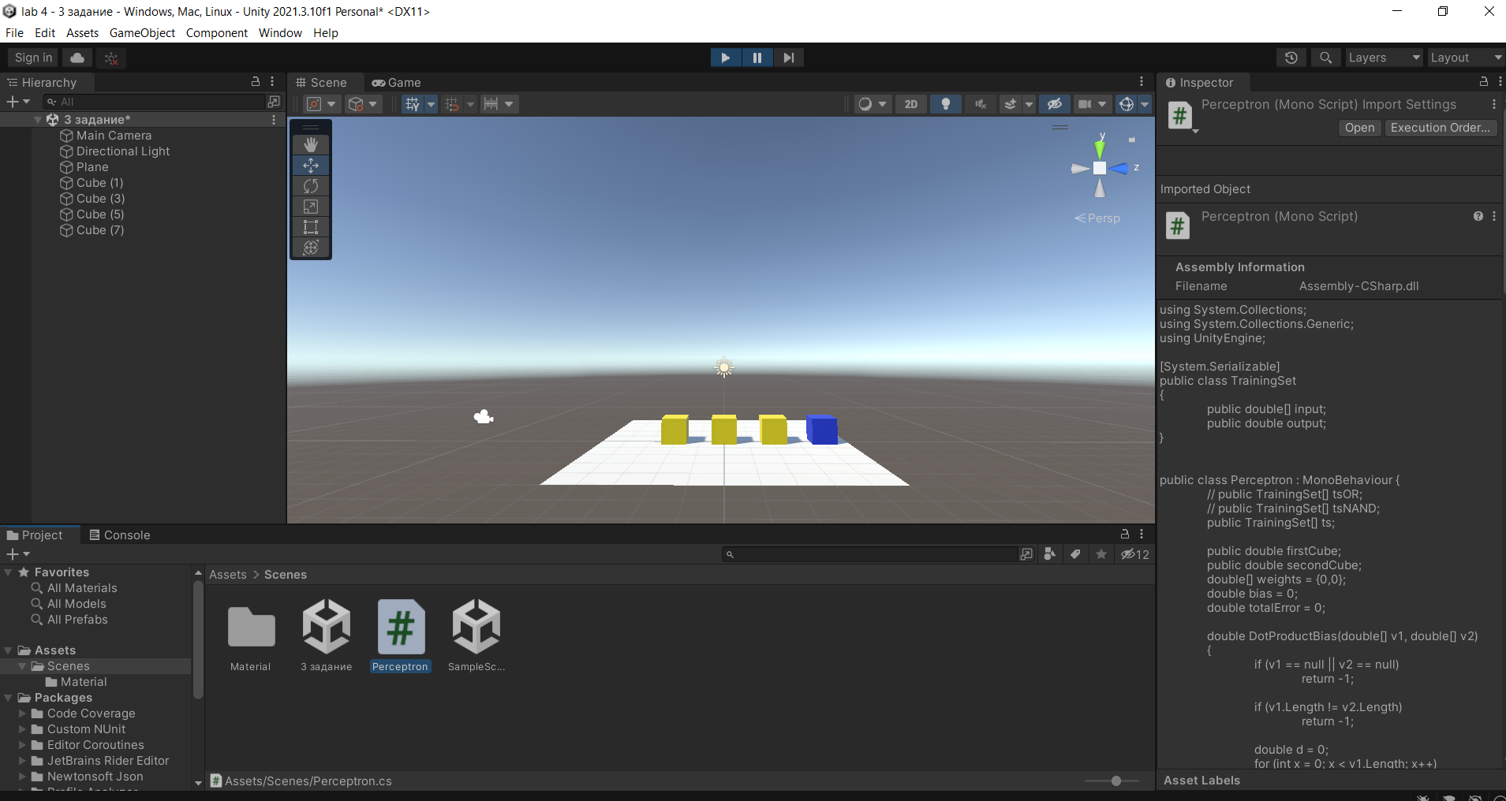This screenshot has width=1506, height=801.
Task: Switch to the Console tab
Action: tap(120, 535)
